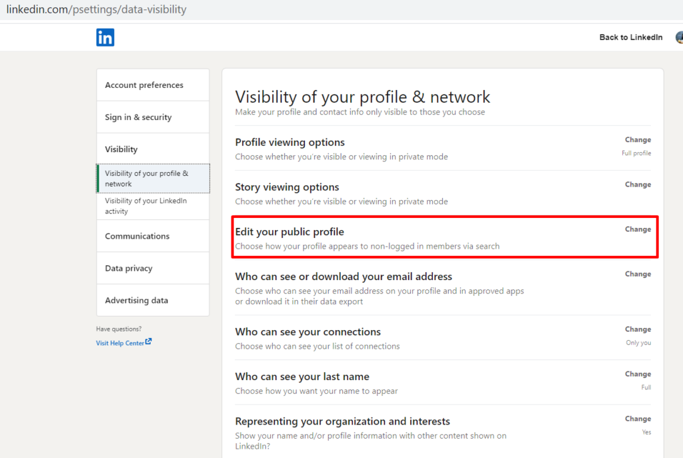Select Visibility of your LinkedIn activity

(153, 206)
